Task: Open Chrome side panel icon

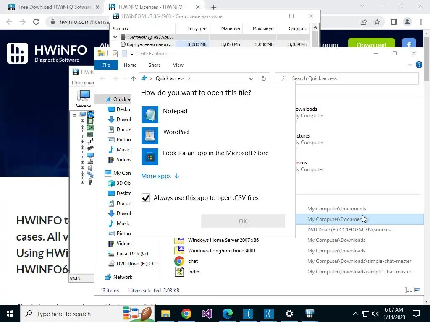Action: coord(394,22)
